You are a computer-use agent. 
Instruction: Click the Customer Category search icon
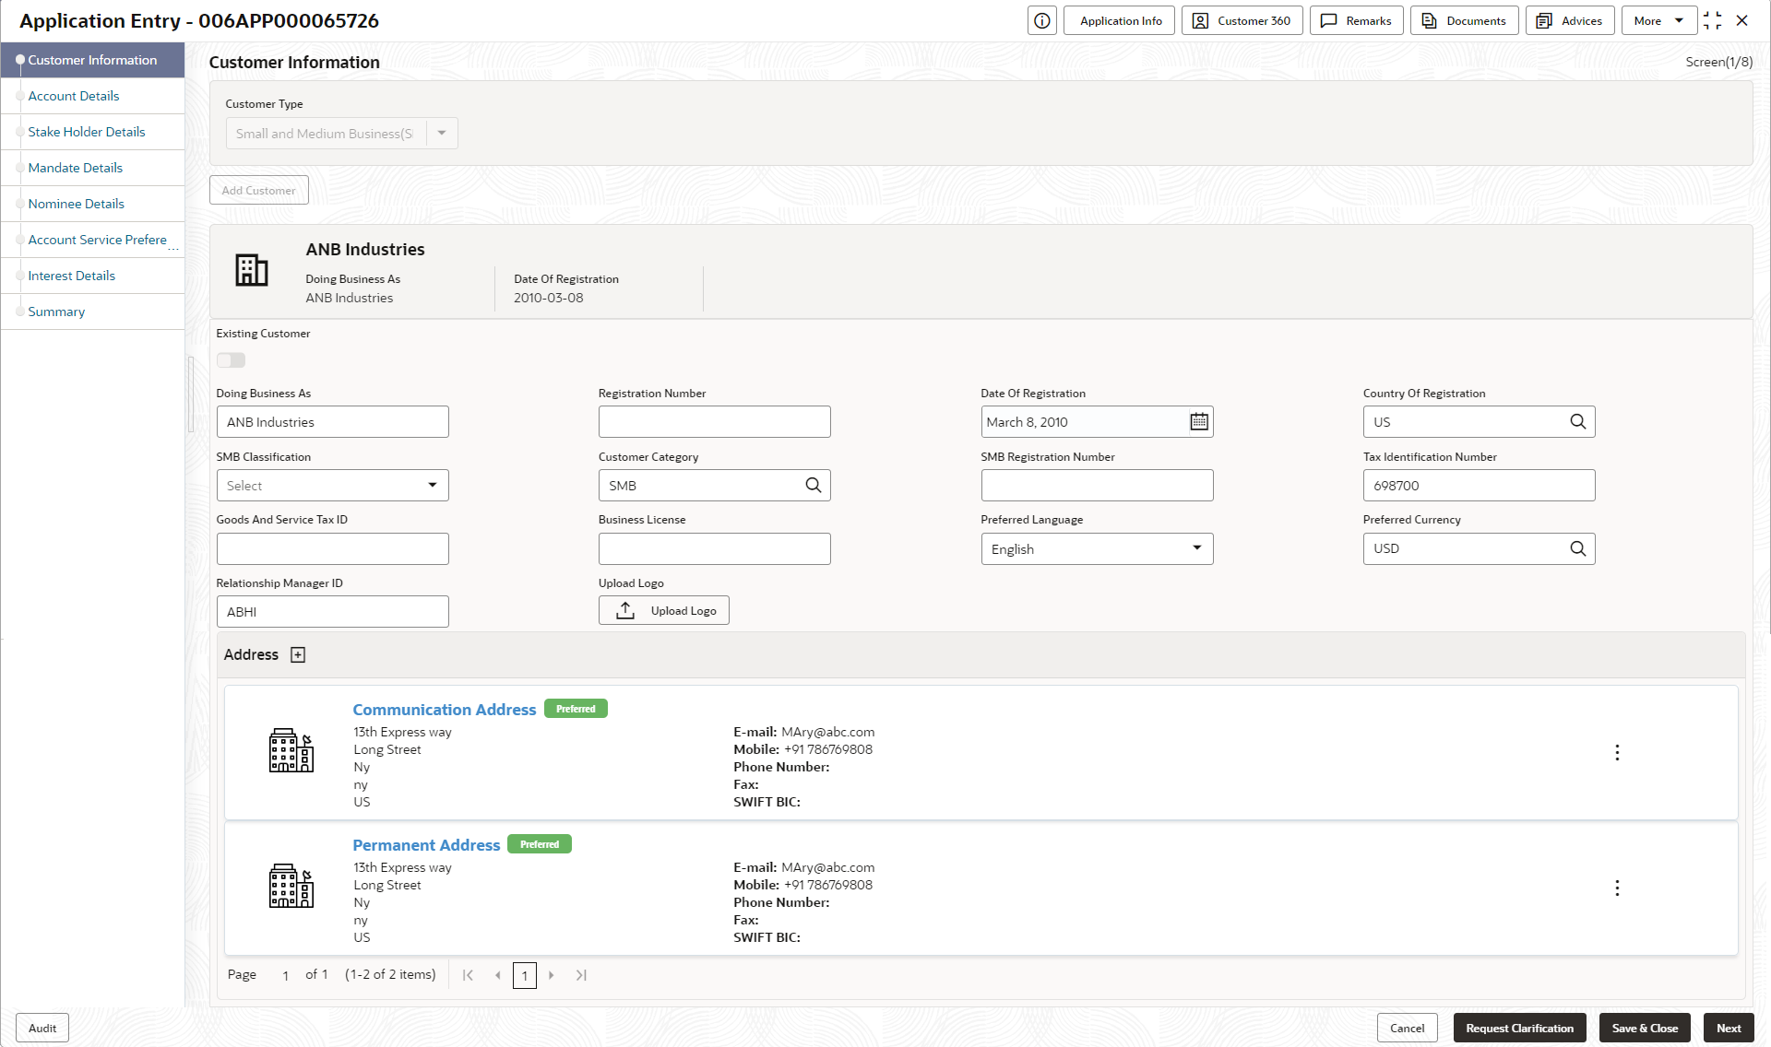click(813, 486)
